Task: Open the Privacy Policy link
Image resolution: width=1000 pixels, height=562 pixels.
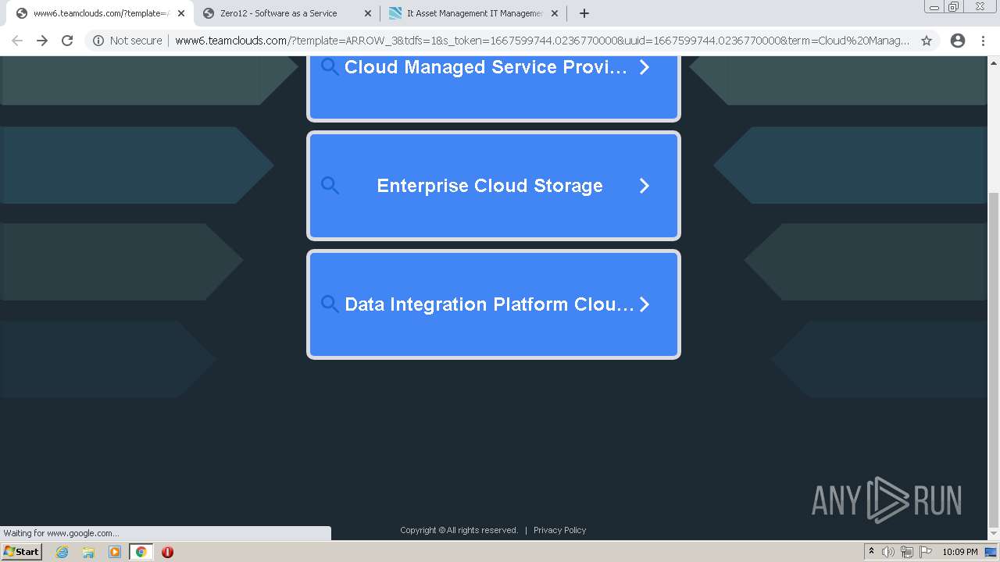Action: [559, 530]
